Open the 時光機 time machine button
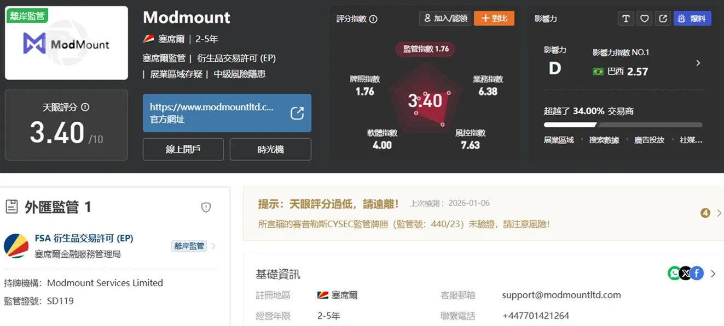 coord(270,149)
